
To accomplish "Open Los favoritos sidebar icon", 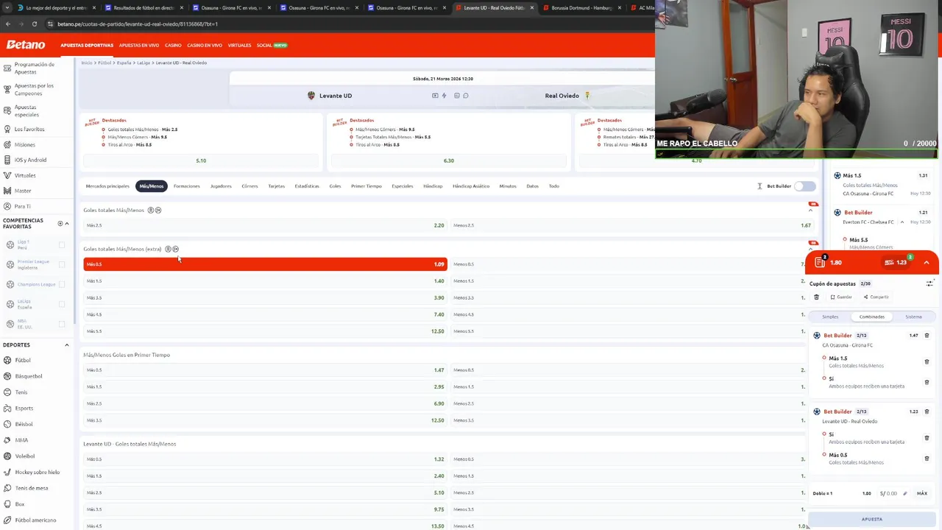I will [x=7, y=129].
